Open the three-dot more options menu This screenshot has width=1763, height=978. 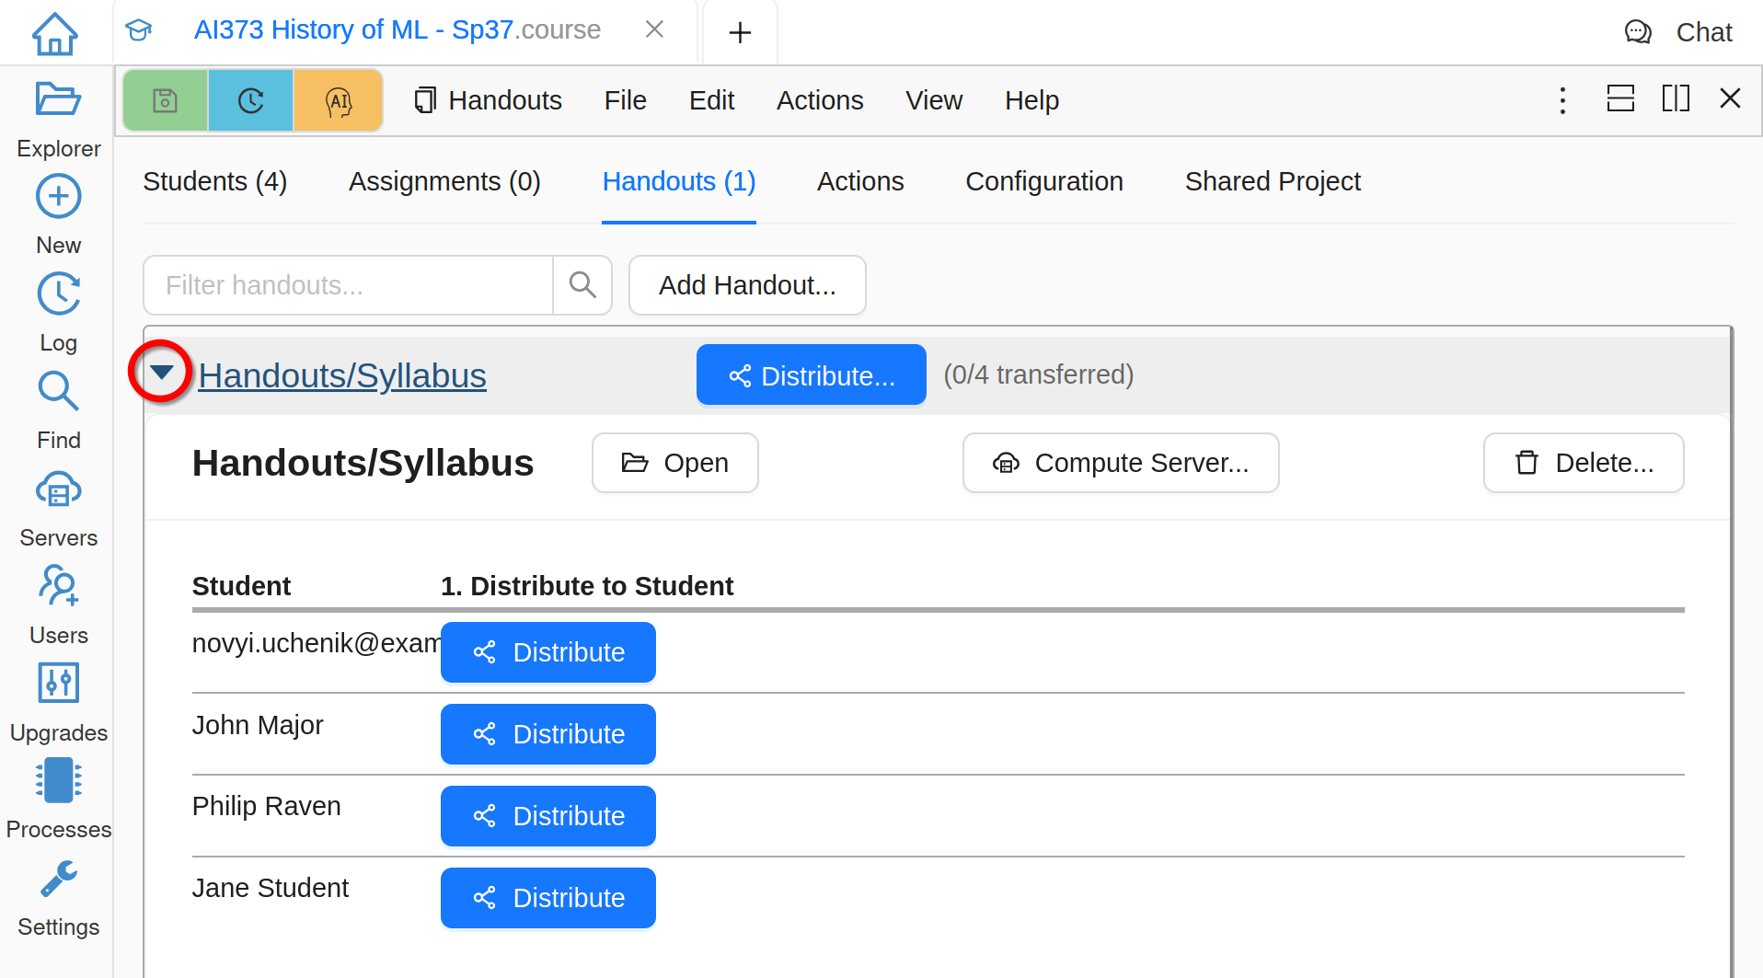pyautogui.click(x=1562, y=99)
